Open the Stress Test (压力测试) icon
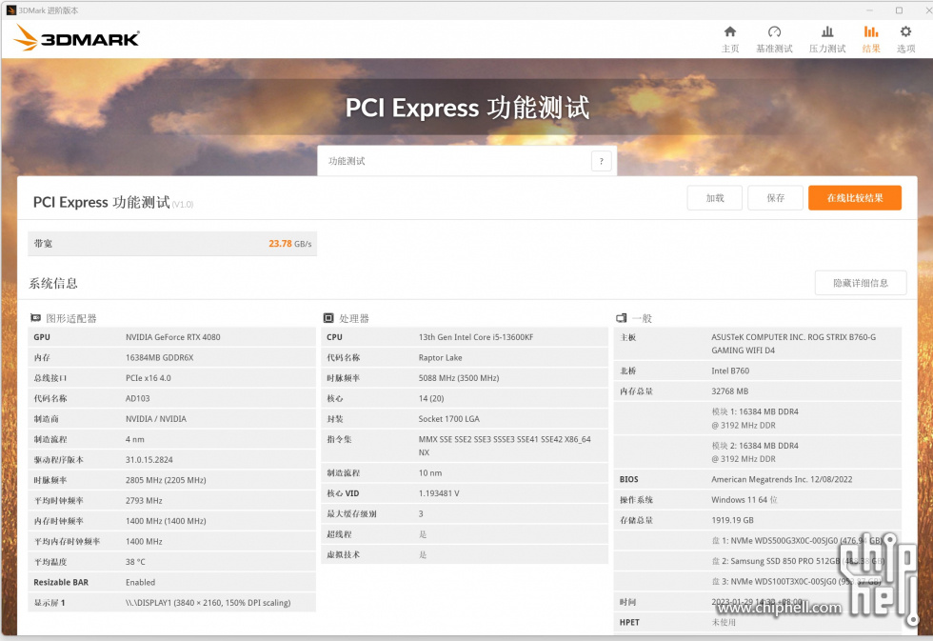 [x=827, y=31]
